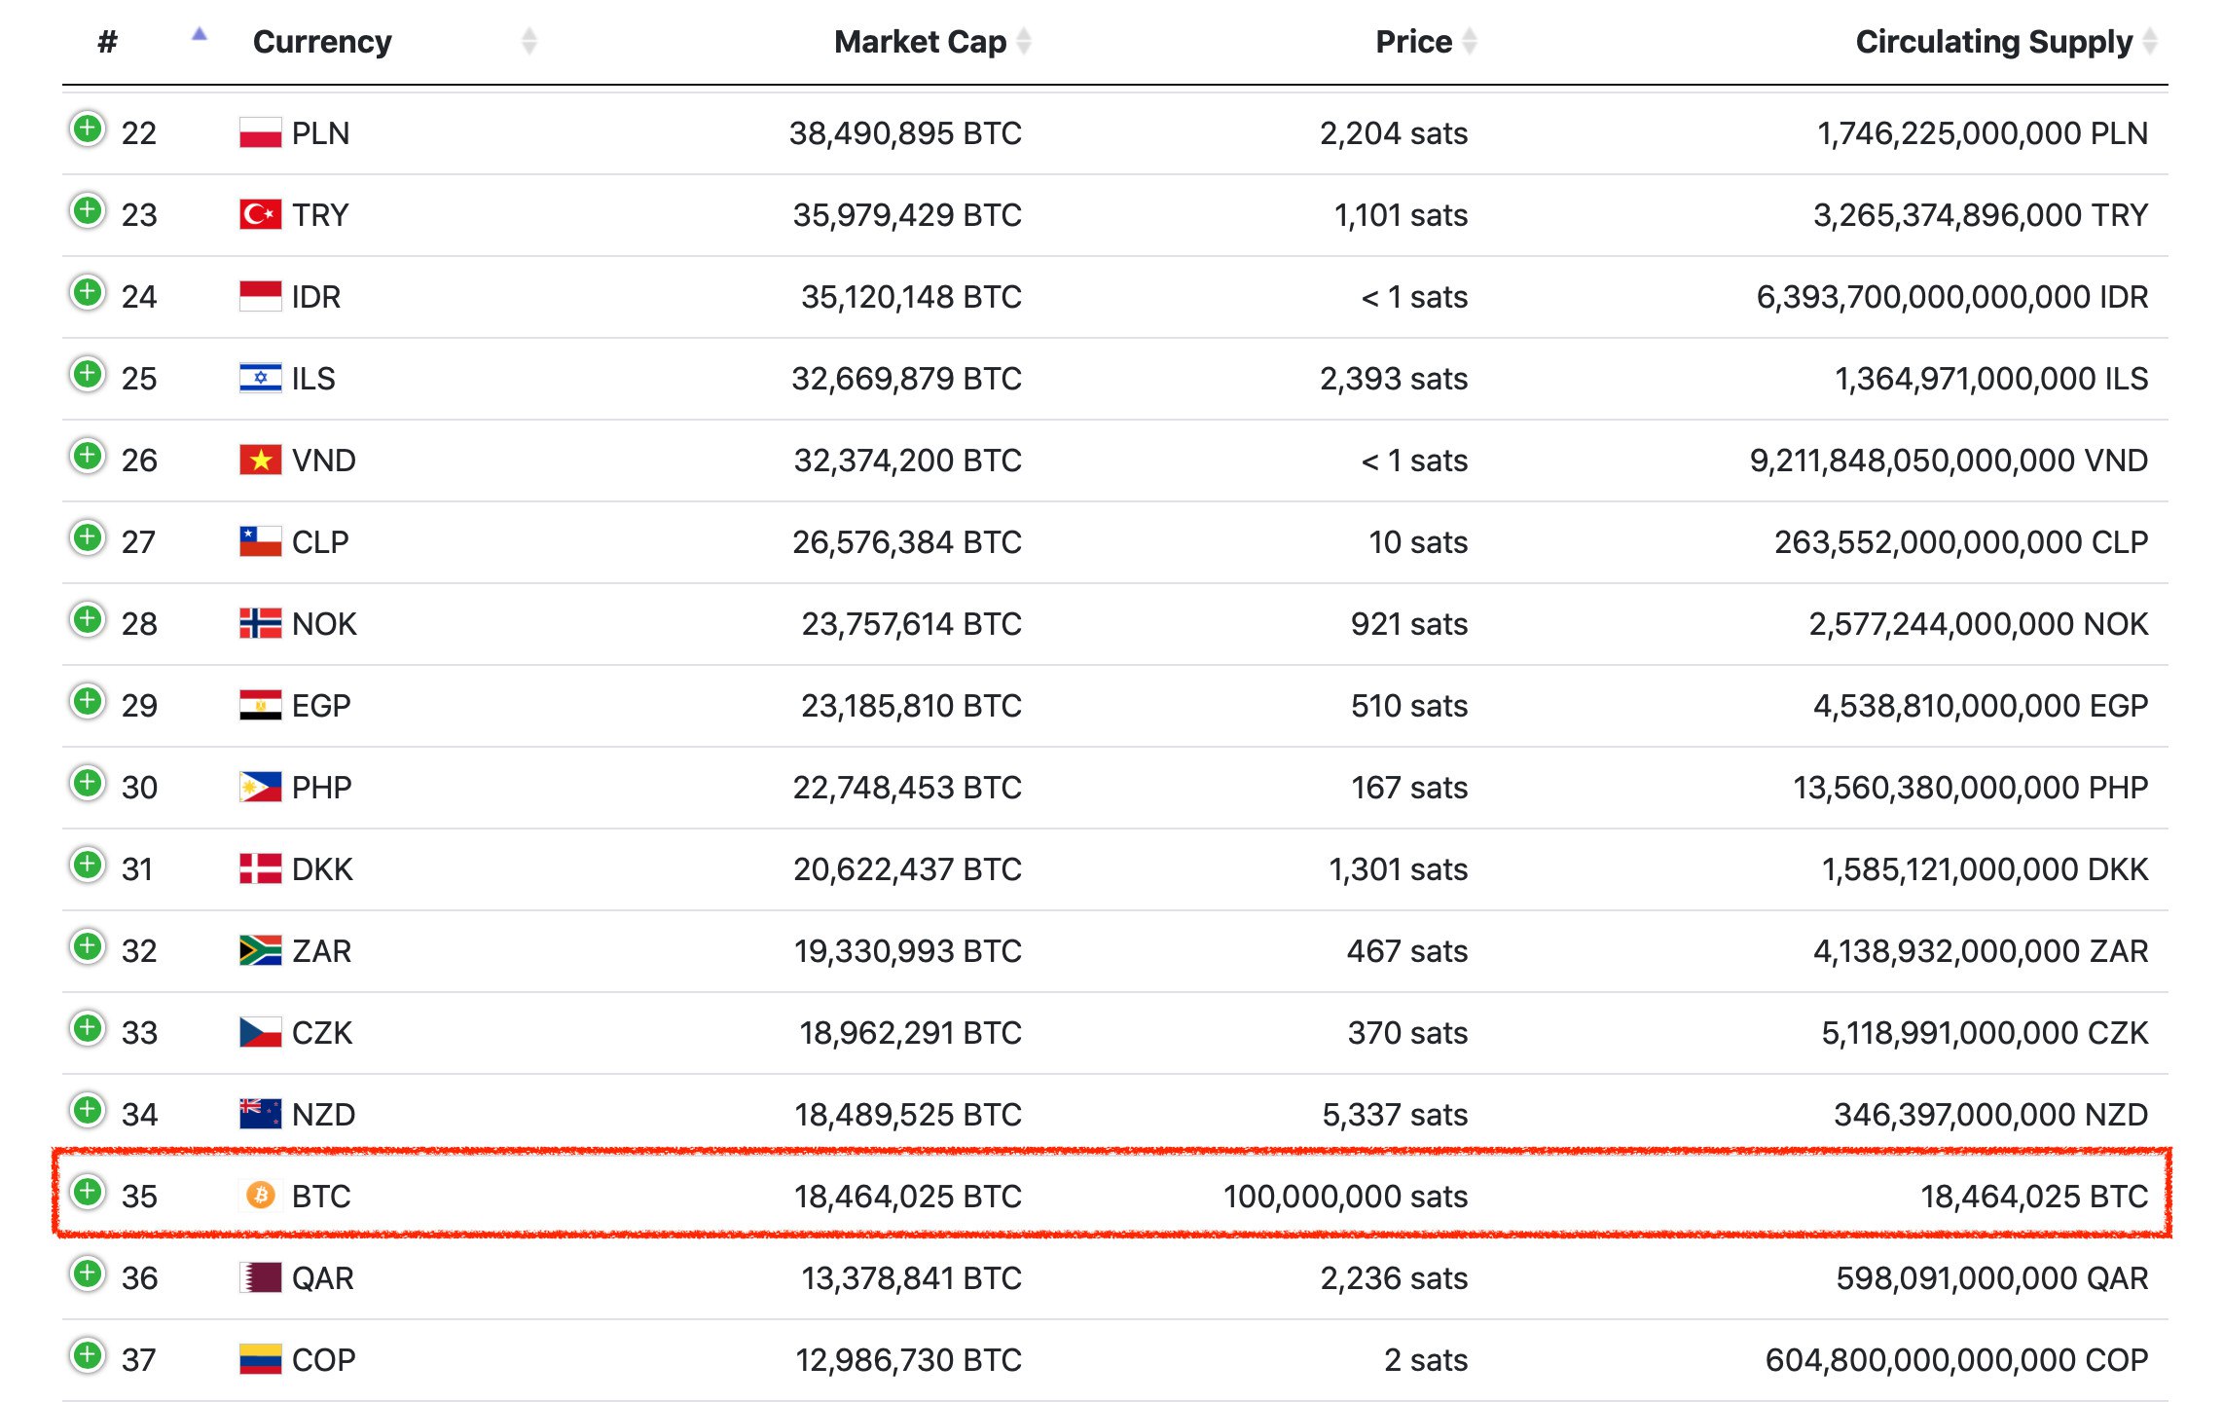Expand the VND row green plus icon

point(88,456)
